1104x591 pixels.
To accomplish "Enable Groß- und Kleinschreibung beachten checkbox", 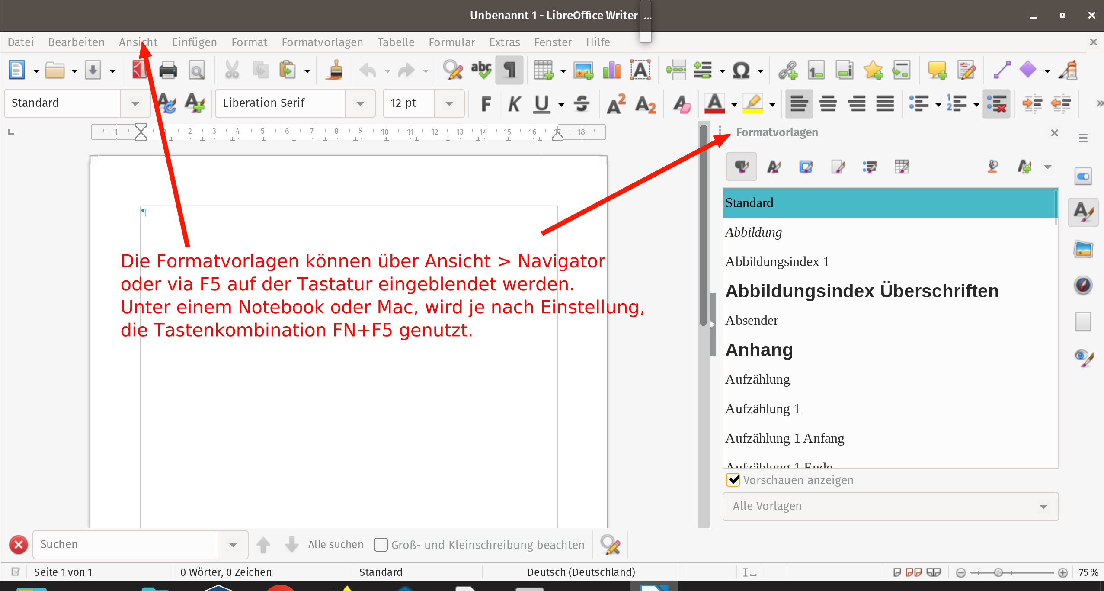I will click(x=381, y=544).
